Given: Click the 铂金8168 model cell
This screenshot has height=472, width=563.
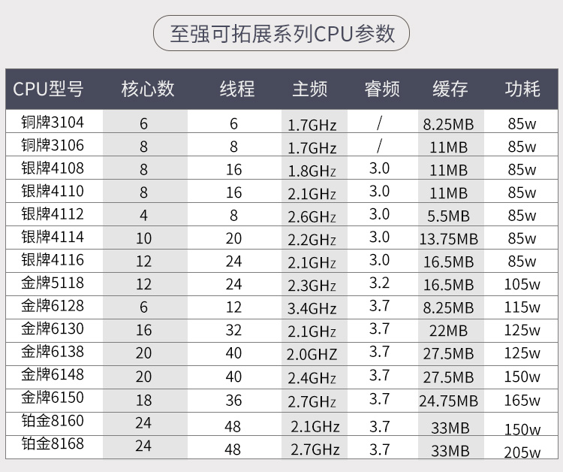Looking at the screenshot, I should tap(53, 444).
